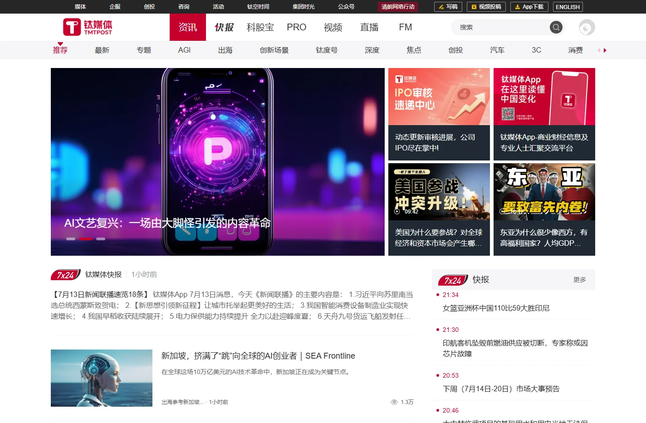Select the 创新场景 category

(x=274, y=50)
